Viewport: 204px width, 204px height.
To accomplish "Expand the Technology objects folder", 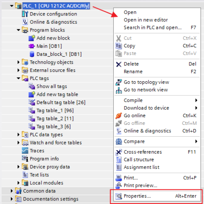I will click(18, 62).
